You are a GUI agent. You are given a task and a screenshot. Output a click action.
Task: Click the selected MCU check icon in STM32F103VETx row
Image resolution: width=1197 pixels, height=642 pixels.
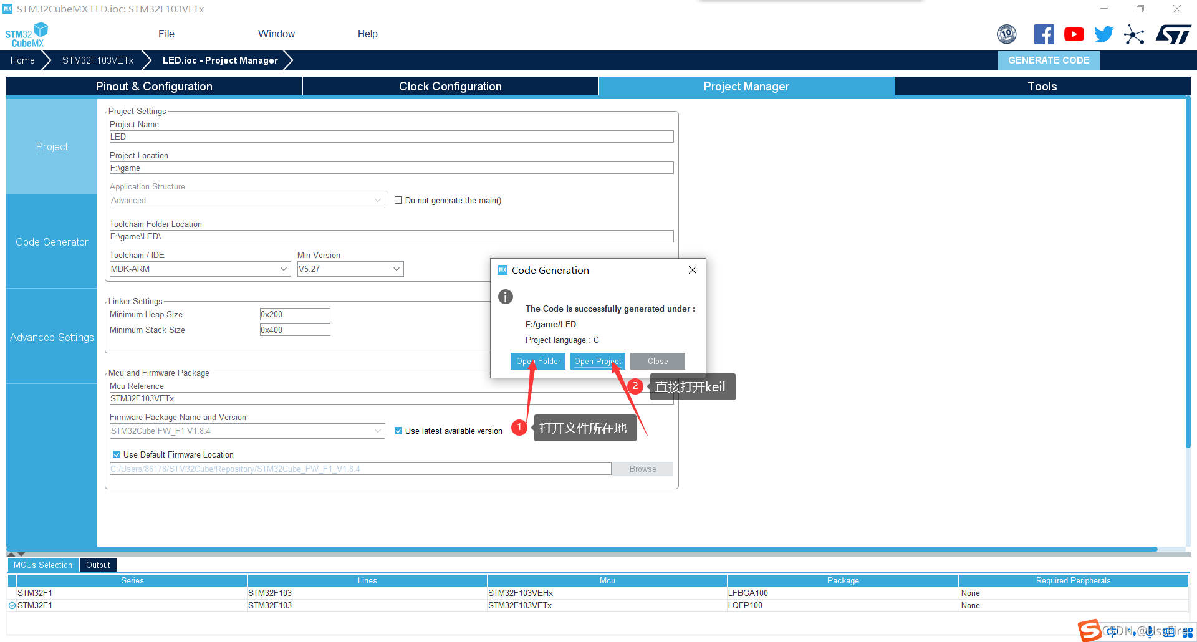point(12,605)
